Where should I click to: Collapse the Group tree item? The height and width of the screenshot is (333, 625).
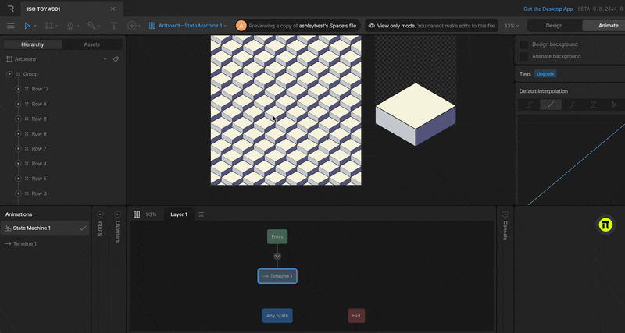click(9, 74)
